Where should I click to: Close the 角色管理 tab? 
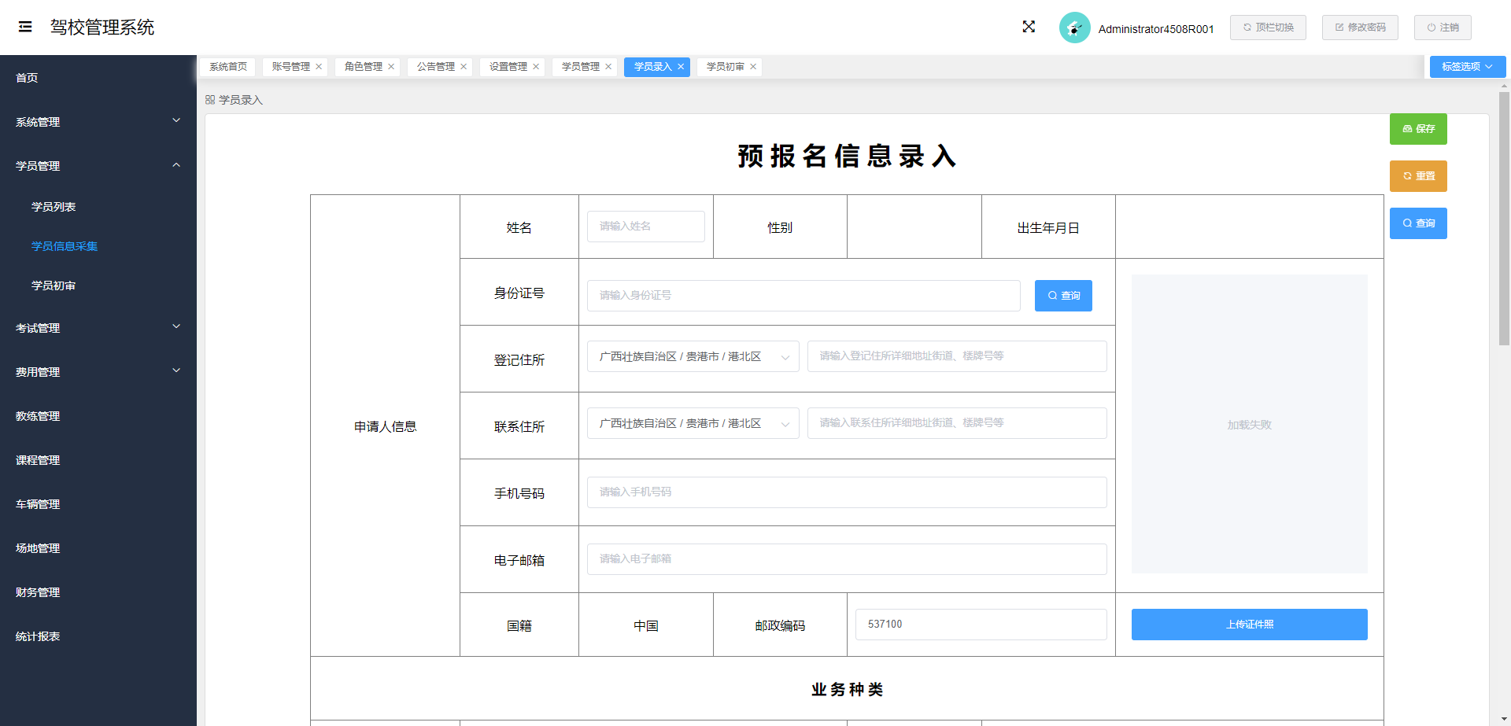tap(391, 67)
